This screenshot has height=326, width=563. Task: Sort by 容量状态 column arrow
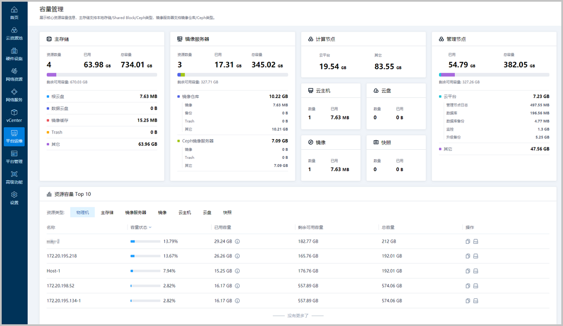coord(150,227)
